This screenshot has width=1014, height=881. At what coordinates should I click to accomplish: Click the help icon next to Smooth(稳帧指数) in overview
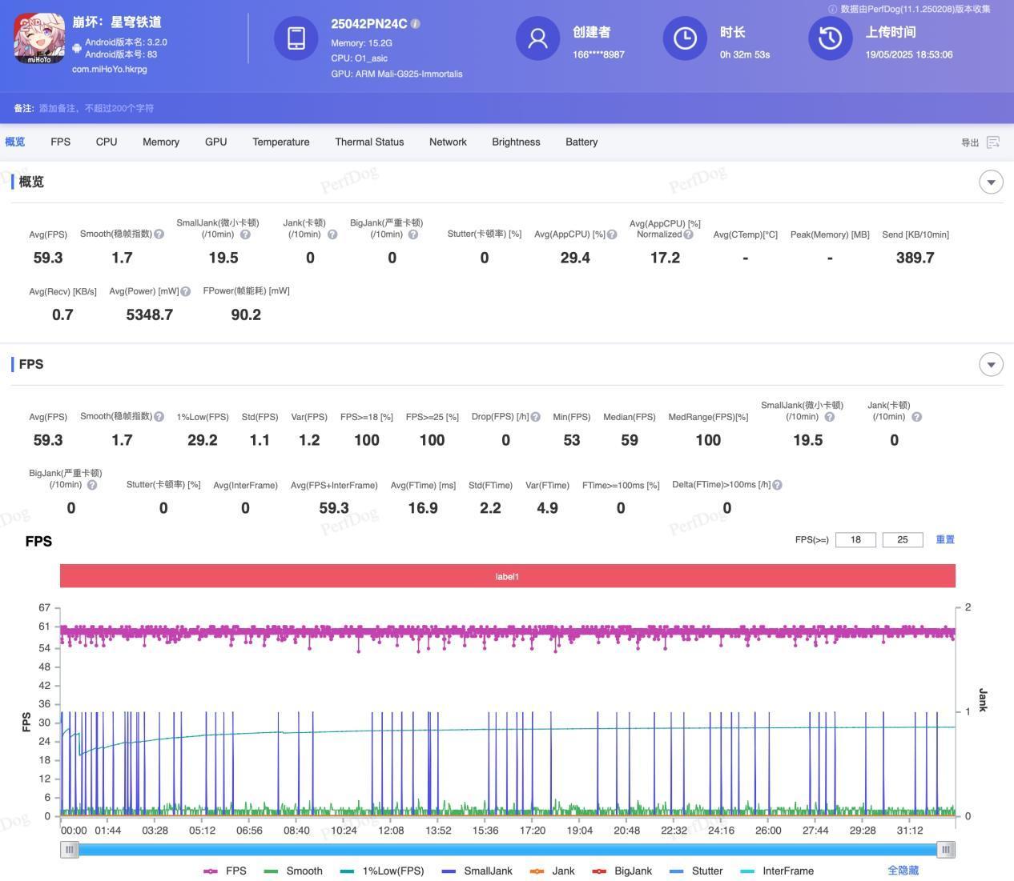tap(159, 234)
